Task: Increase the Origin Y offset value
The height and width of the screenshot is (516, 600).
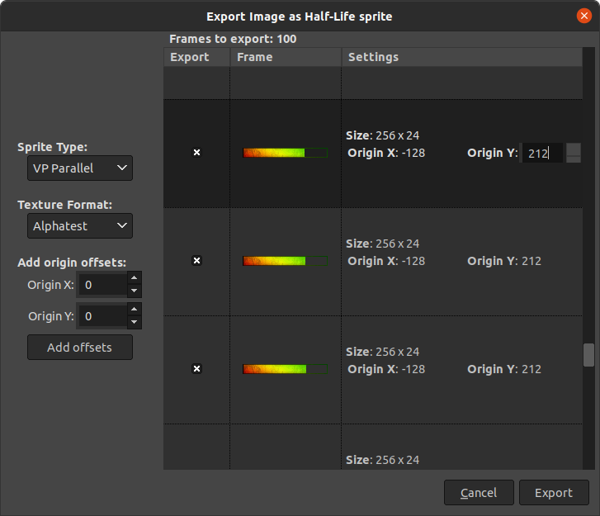Action: click(x=135, y=310)
